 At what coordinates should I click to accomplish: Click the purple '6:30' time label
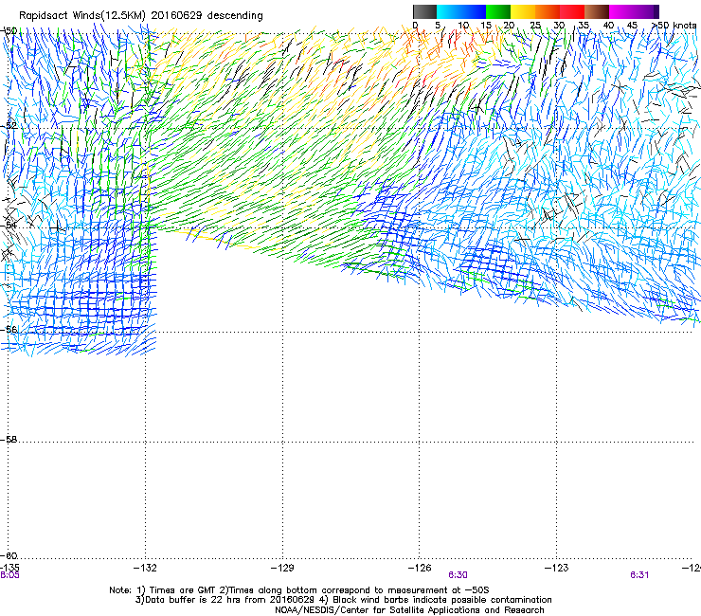(x=458, y=575)
